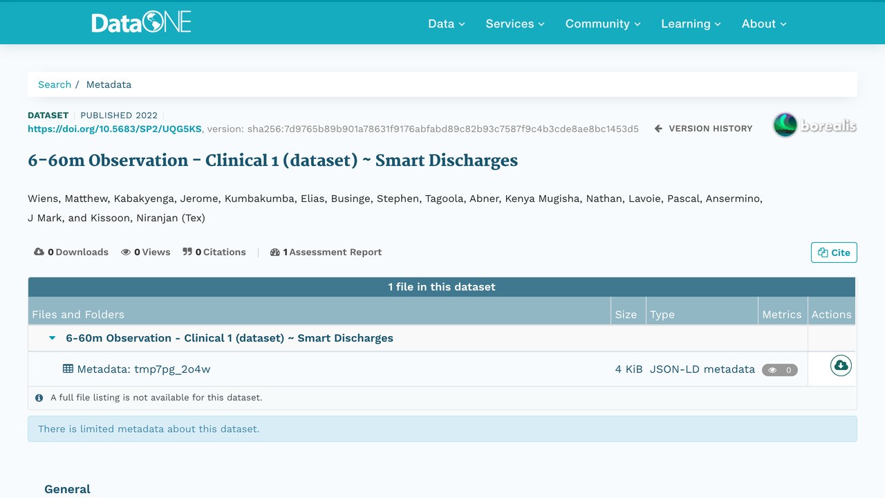Click the dataset title heading
This screenshot has height=498, width=885.
point(272,160)
